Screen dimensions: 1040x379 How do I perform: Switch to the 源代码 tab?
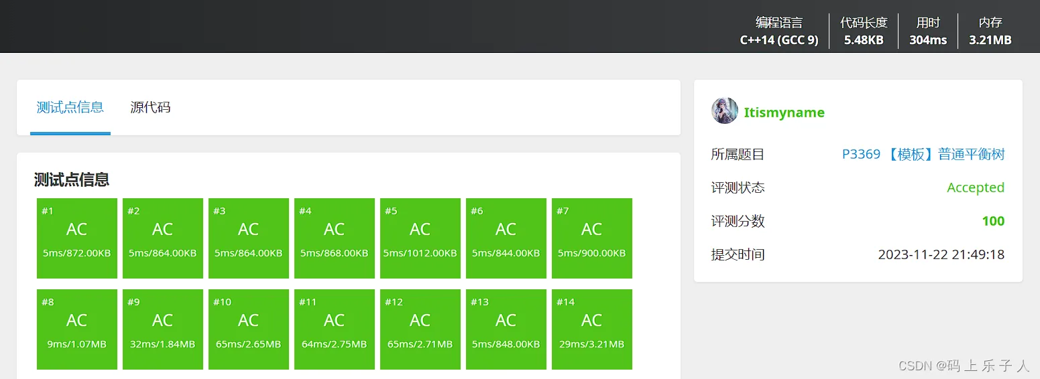[150, 107]
